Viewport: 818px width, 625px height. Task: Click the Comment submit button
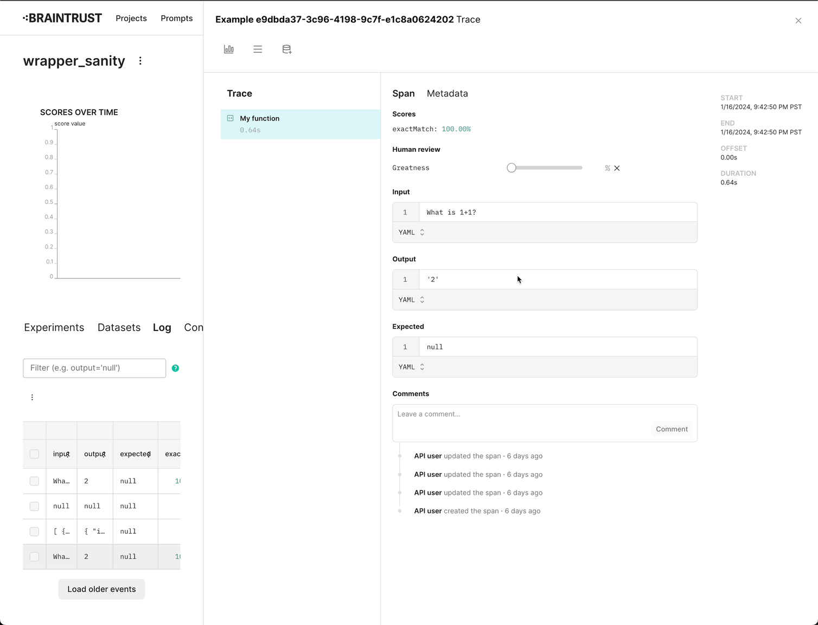pyautogui.click(x=672, y=429)
